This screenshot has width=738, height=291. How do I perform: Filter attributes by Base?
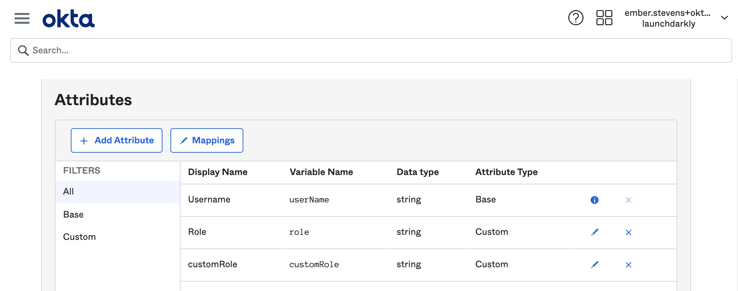pos(73,215)
